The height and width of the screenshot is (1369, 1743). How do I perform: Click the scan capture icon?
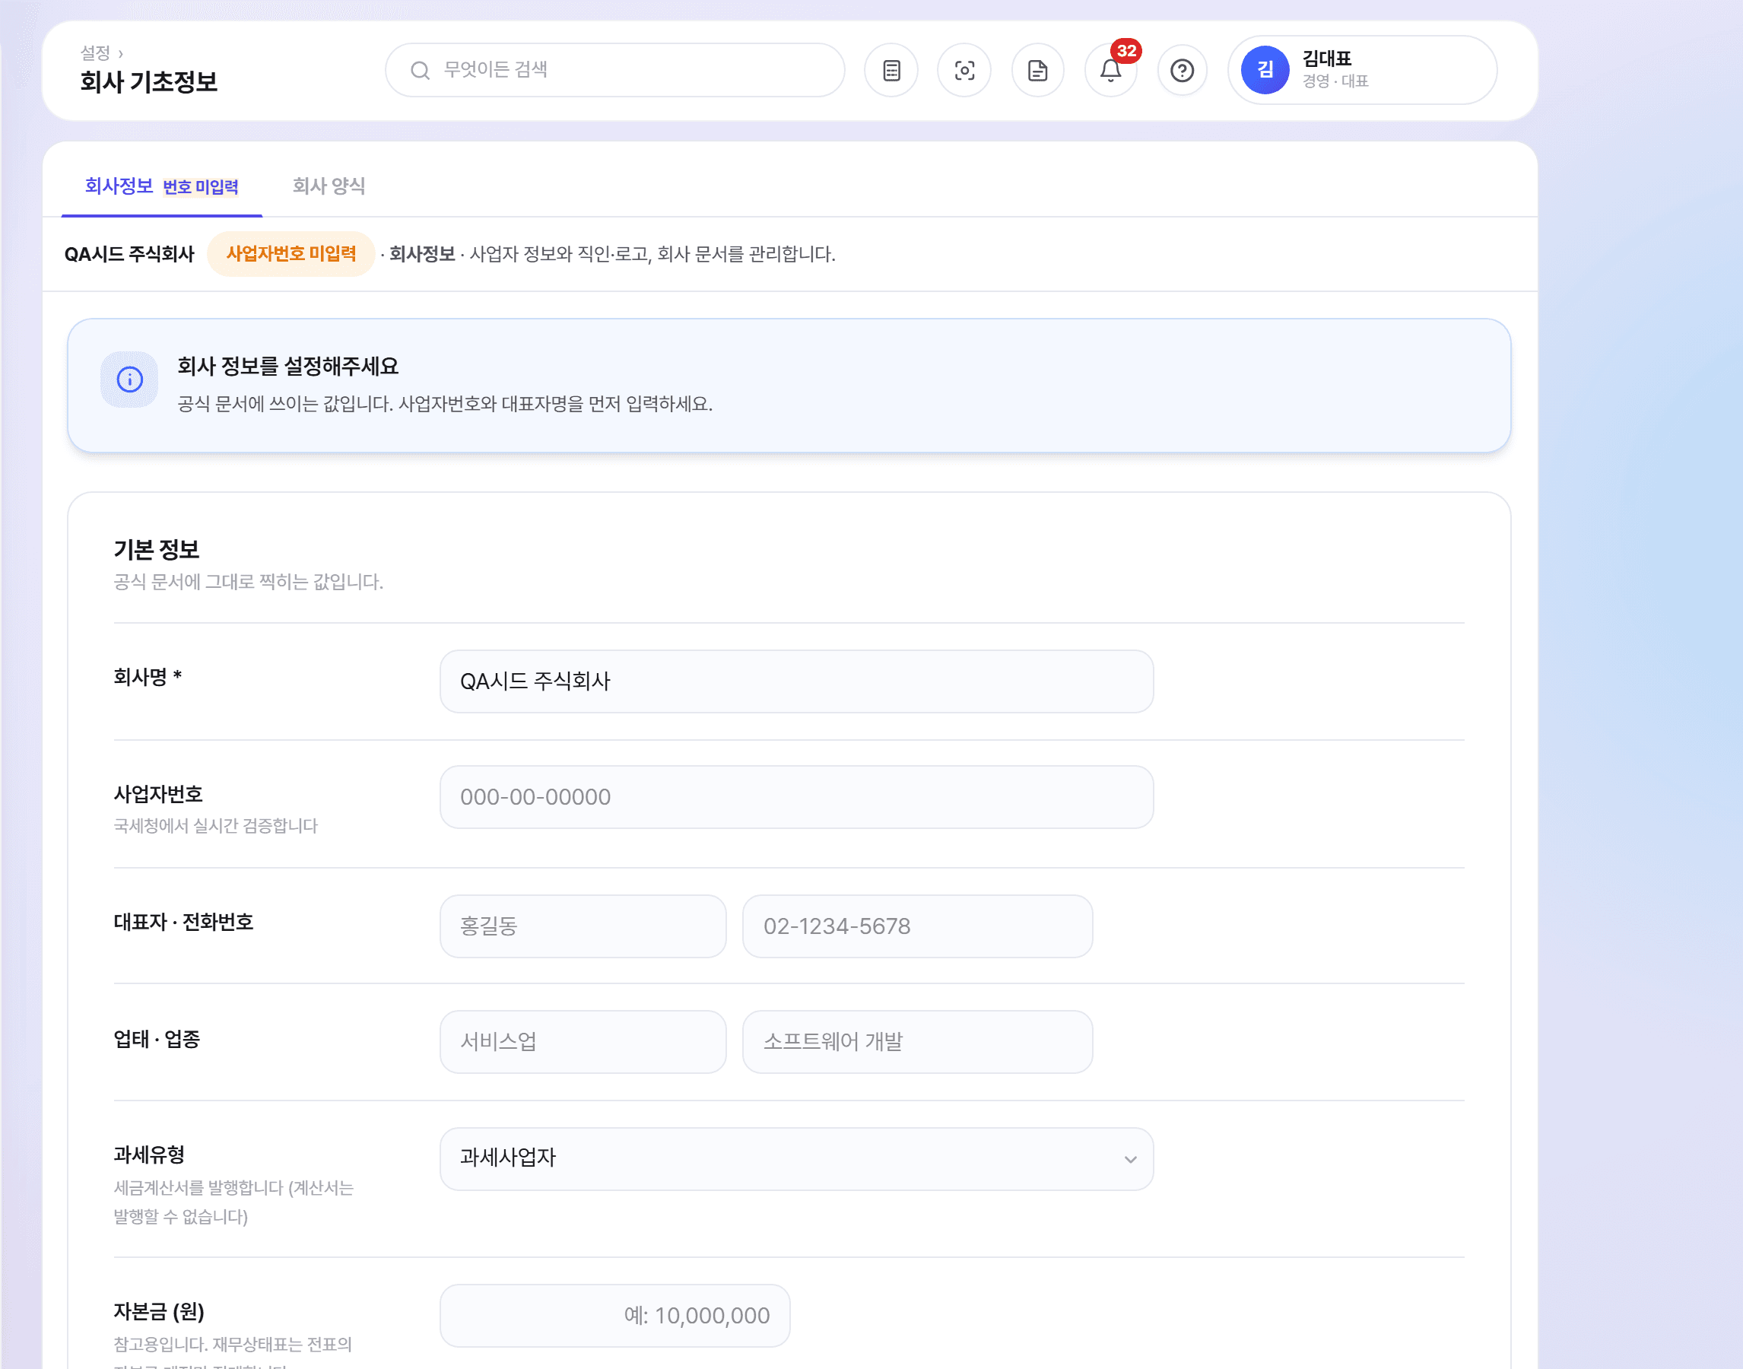pos(964,71)
